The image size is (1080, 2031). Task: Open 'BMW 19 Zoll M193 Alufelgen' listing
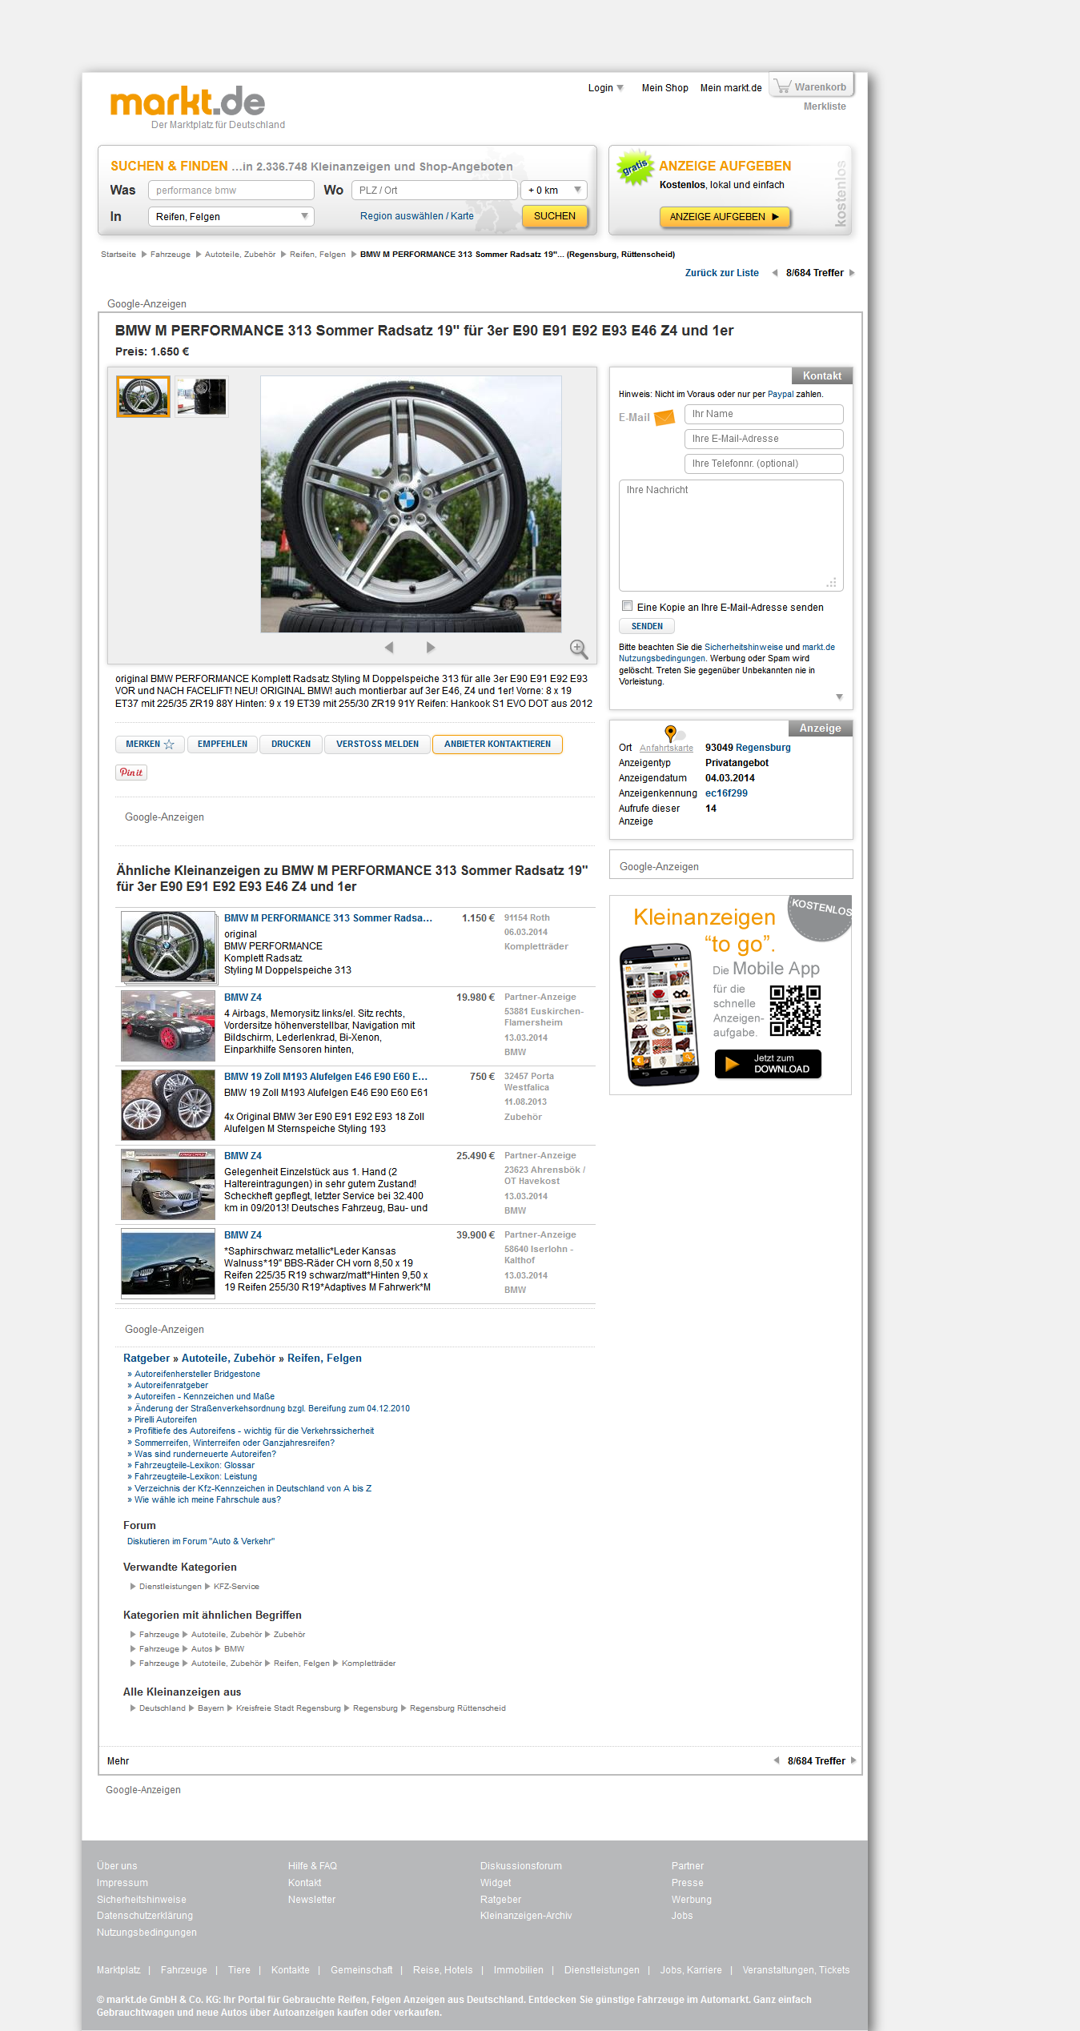326,1077
